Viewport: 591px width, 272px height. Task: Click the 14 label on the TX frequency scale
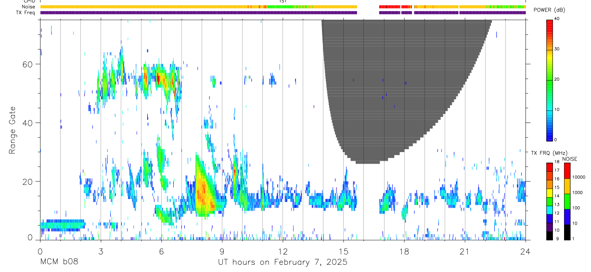[x=557, y=196]
